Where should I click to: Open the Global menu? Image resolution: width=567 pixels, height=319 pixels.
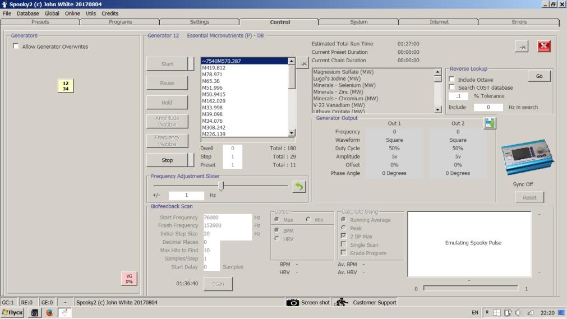tap(52, 13)
